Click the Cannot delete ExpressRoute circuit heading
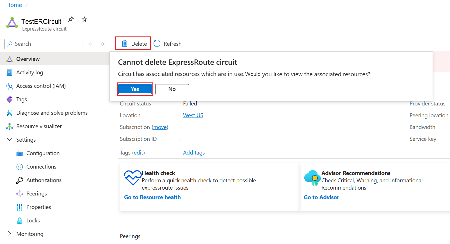 (x=177, y=62)
